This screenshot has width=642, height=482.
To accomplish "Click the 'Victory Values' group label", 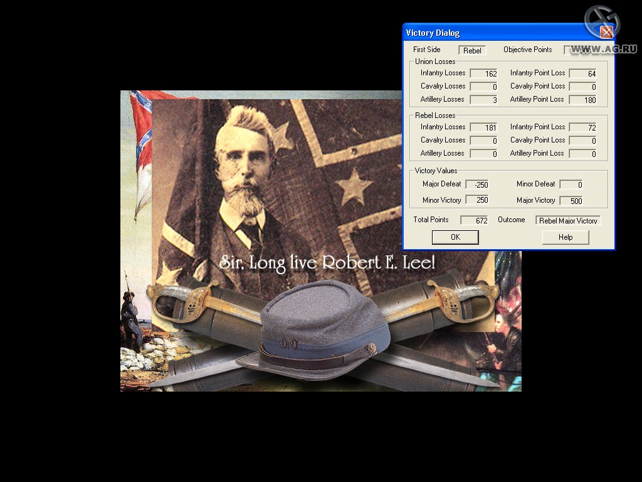I will pyautogui.click(x=436, y=171).
